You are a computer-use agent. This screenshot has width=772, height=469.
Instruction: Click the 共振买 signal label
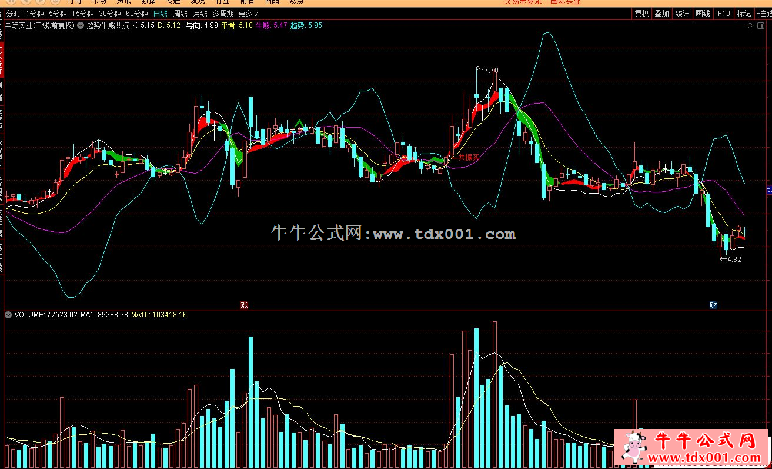click(x=469, y=157)
